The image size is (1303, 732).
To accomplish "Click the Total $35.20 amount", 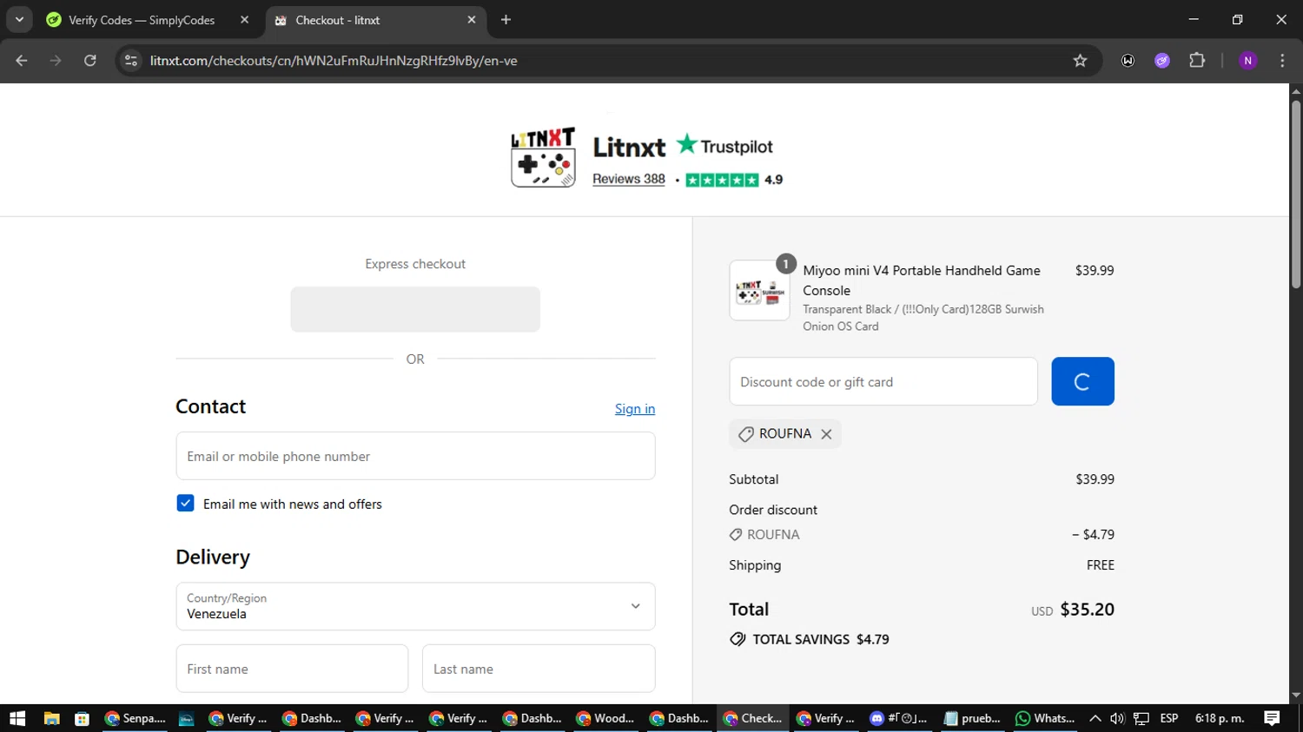I will pyautogui.click(x=1087, y=610).
